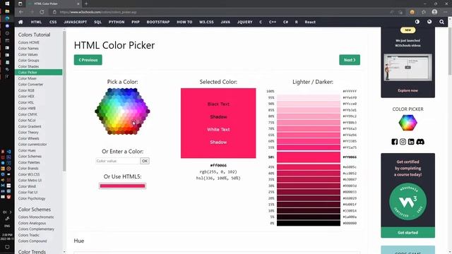
Task: Confirm entered color with OK button
Action: (145, 161)
